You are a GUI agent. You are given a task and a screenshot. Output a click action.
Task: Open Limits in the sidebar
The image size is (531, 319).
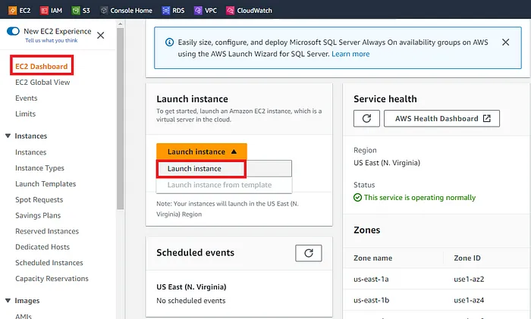(25, 114)
